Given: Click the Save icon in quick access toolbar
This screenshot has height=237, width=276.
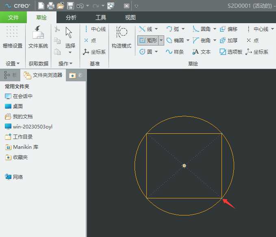Looking at the screenshot, I should [70, 6].
